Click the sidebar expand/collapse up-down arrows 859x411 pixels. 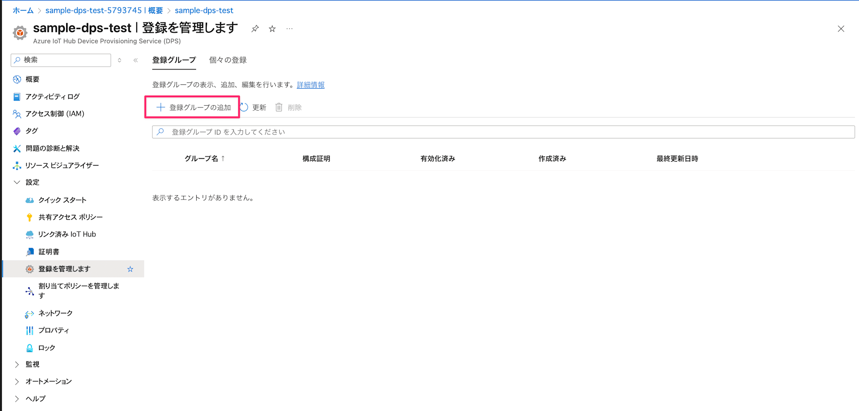coord(119,60)
